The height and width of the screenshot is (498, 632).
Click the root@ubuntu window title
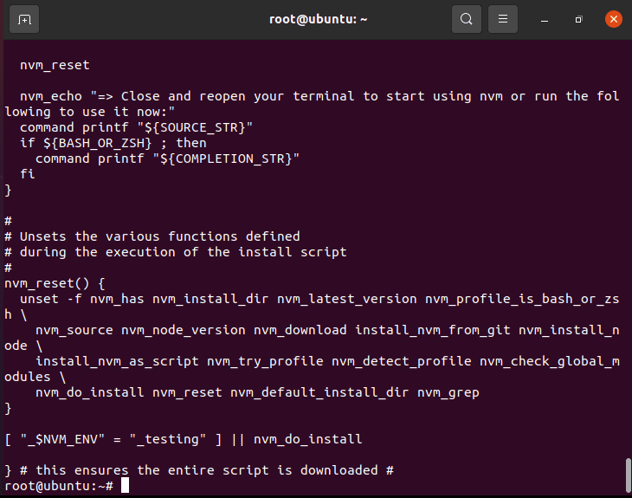pos(318,19)
